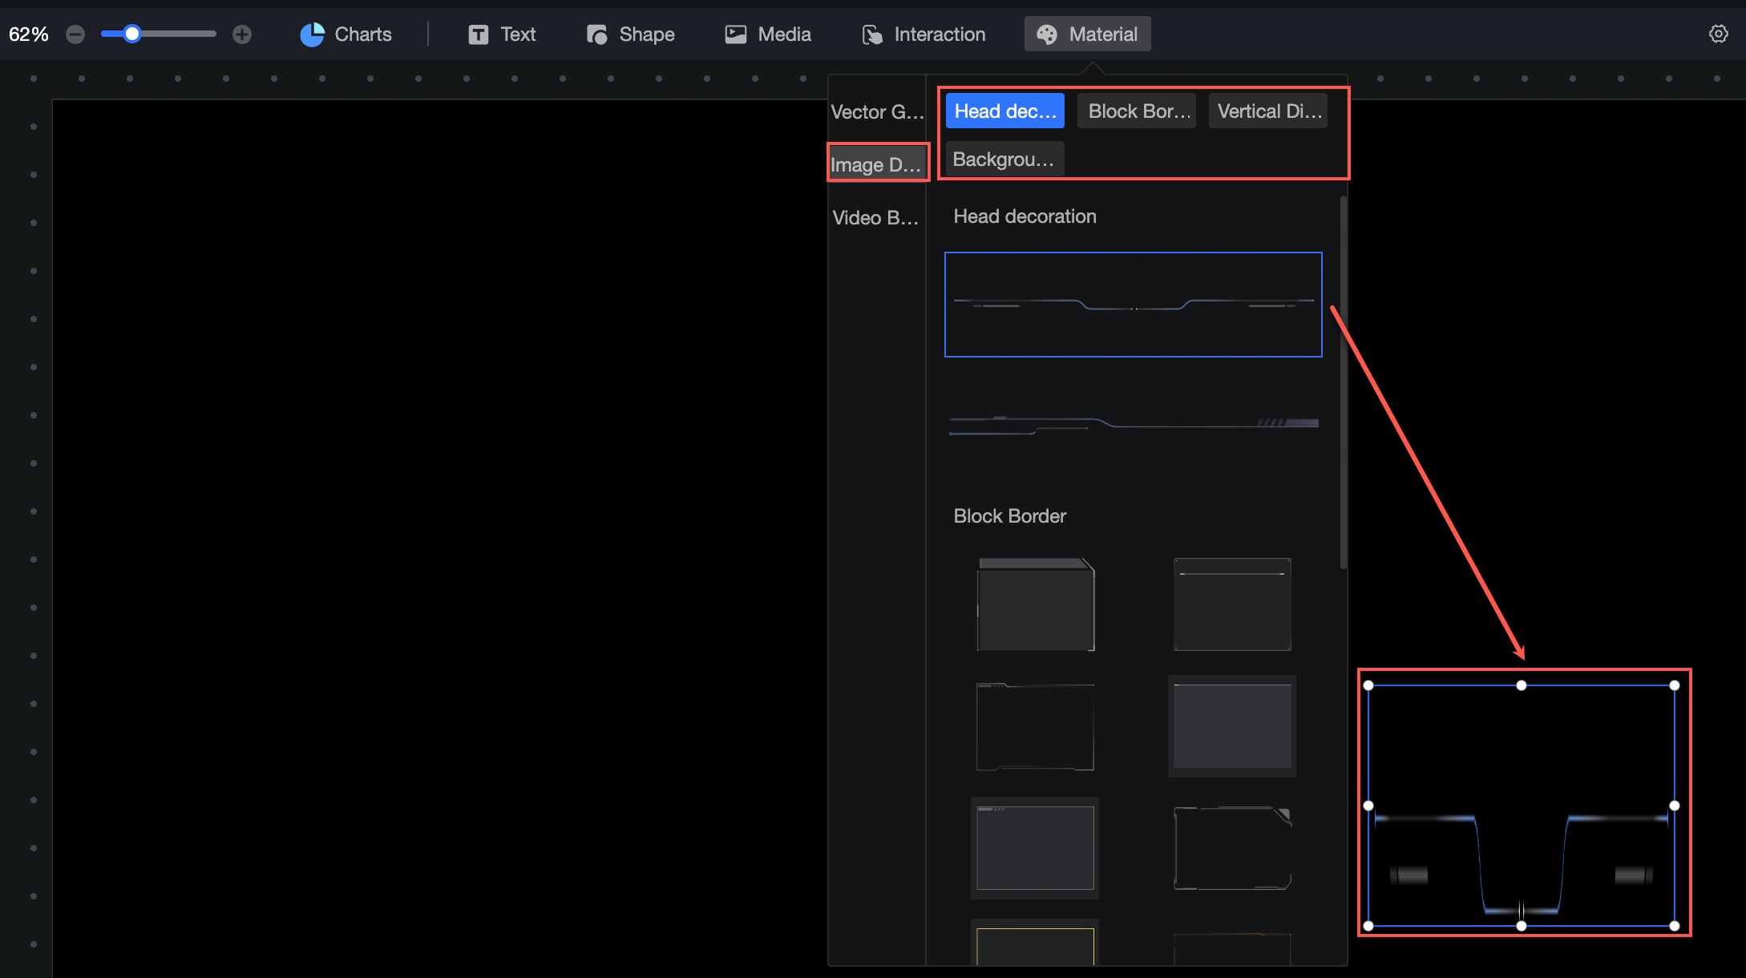The width and height of the screenshot is (1746, 978).
Task: Click the Block Bor... filter tag
Action: 1137,111
